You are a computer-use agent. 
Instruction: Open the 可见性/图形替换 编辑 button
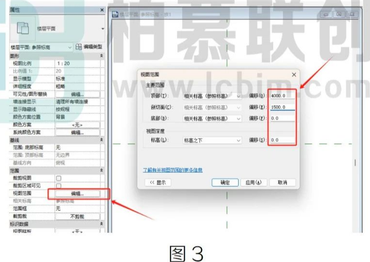click(x=78, y=94)
